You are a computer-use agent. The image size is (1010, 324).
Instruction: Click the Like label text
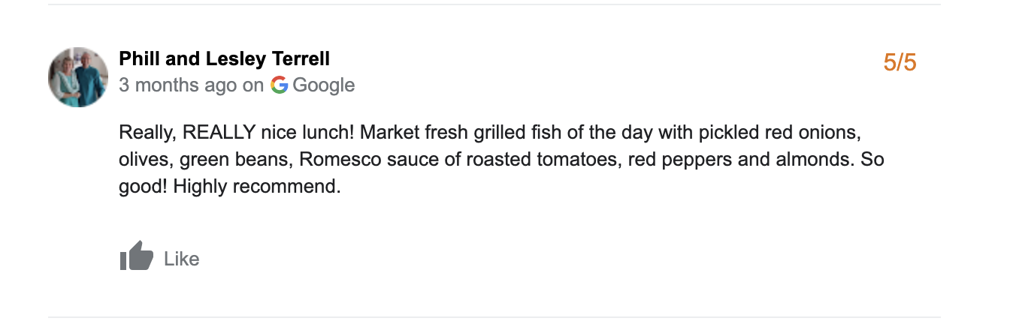[x=181, y=259]
